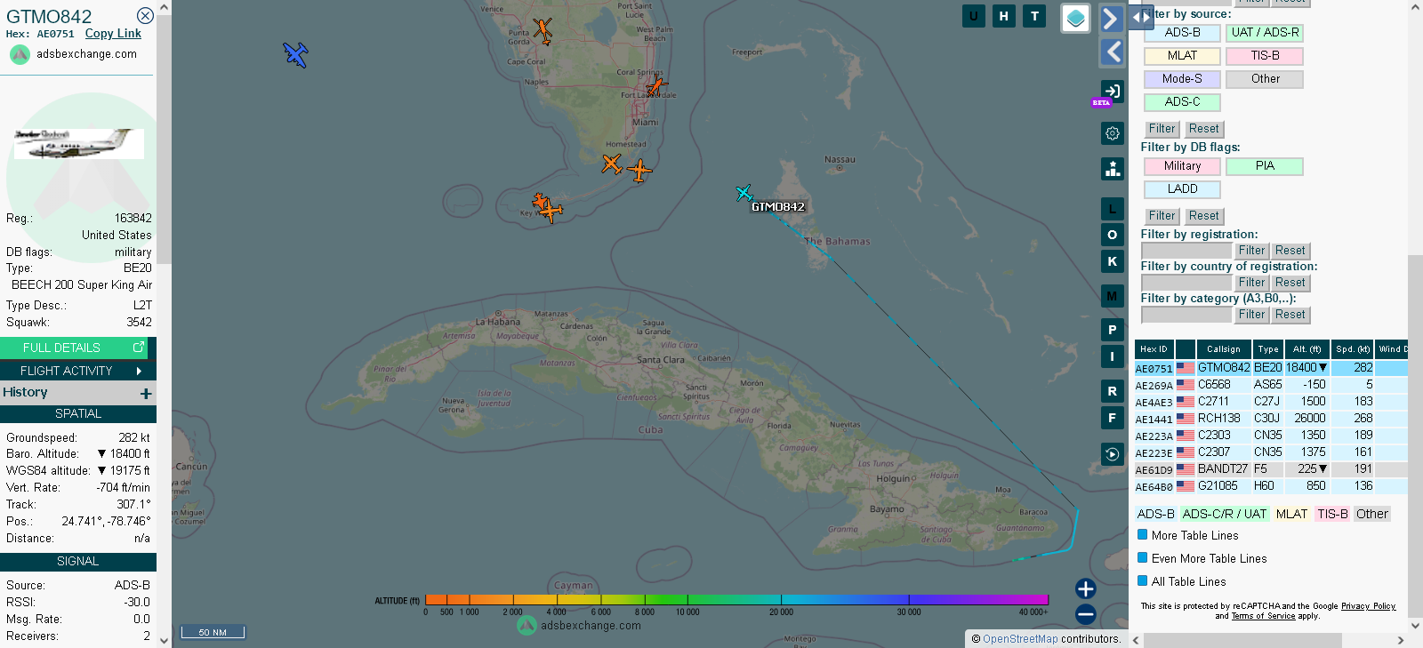Click the right panel horizontal scrollbar
The image size is (1423, 648).
pos(1242,640)
